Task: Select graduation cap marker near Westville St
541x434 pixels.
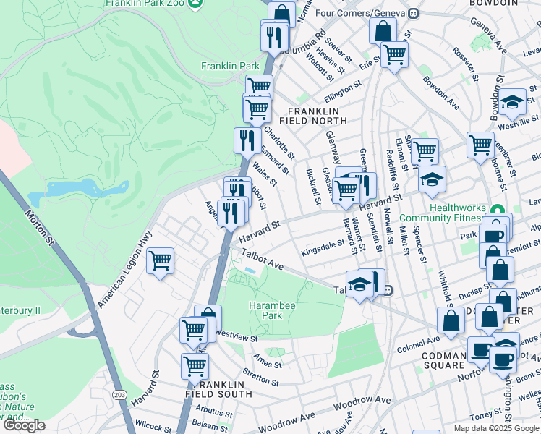Action: click(512, 103)
